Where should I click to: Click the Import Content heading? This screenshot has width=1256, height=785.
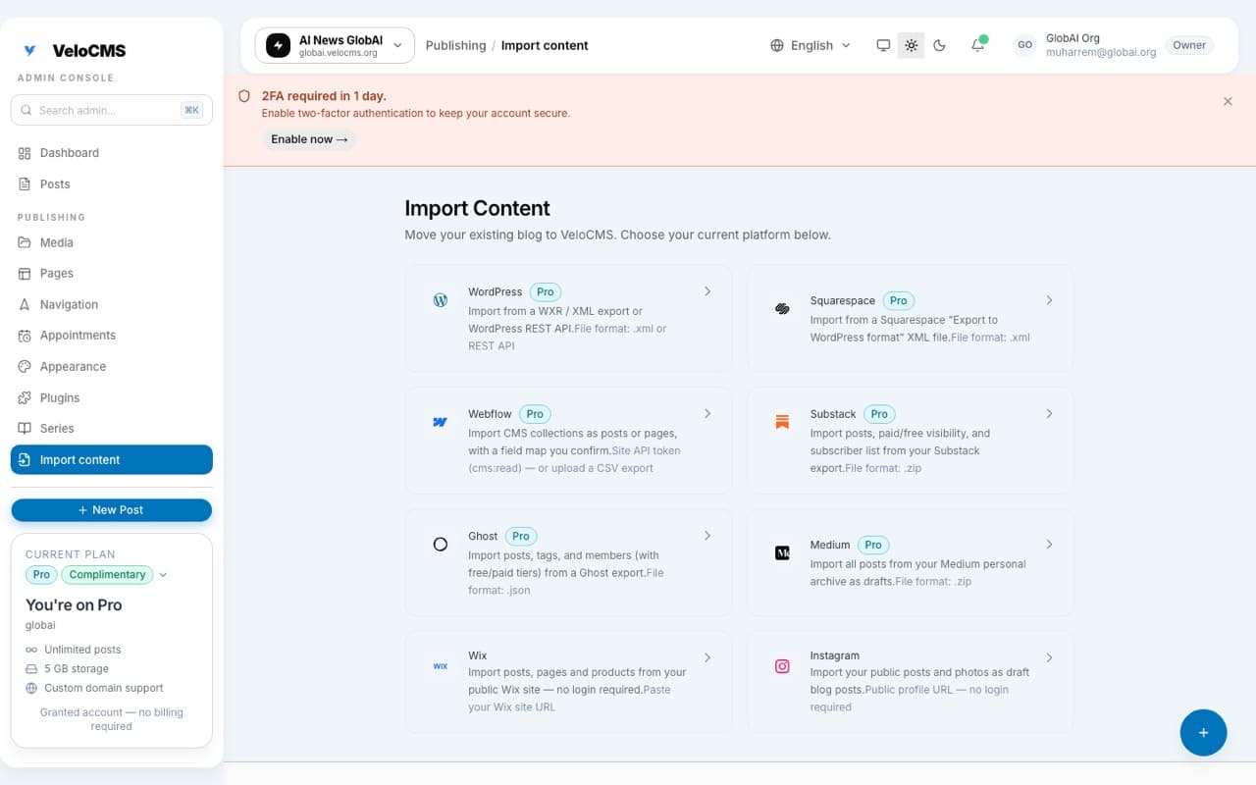pyautogui.click(x=477, y=208)
